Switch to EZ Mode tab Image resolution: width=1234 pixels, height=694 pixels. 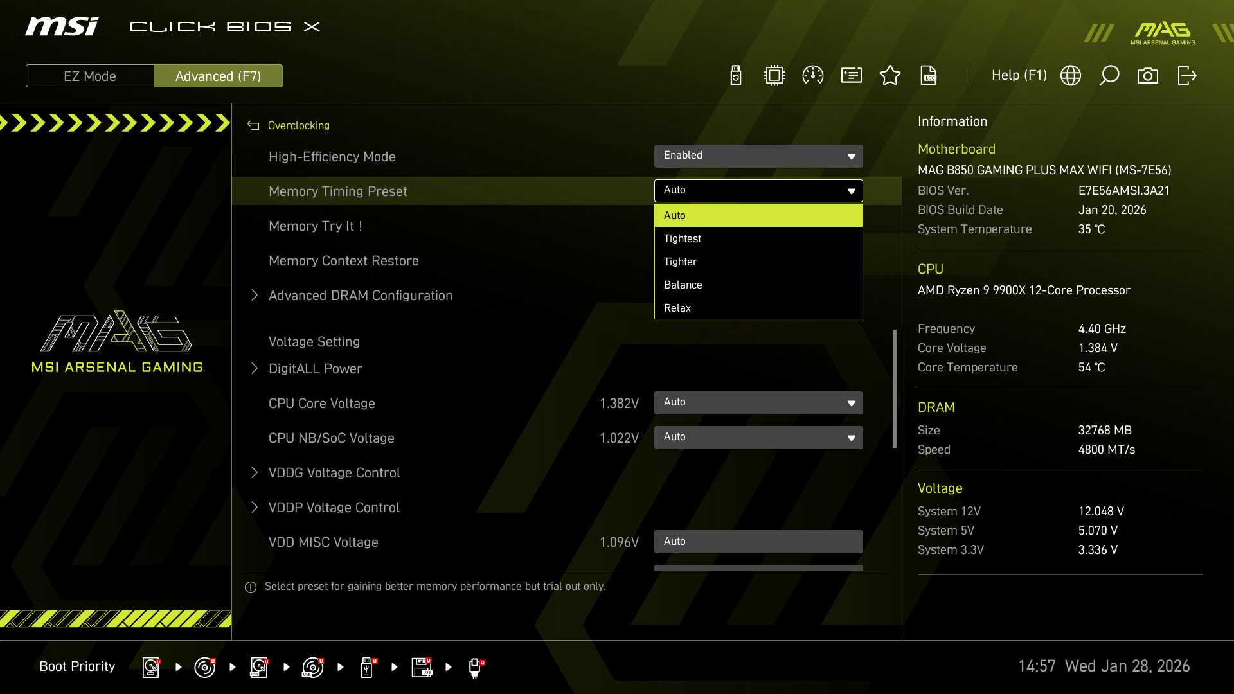point(90,76)
